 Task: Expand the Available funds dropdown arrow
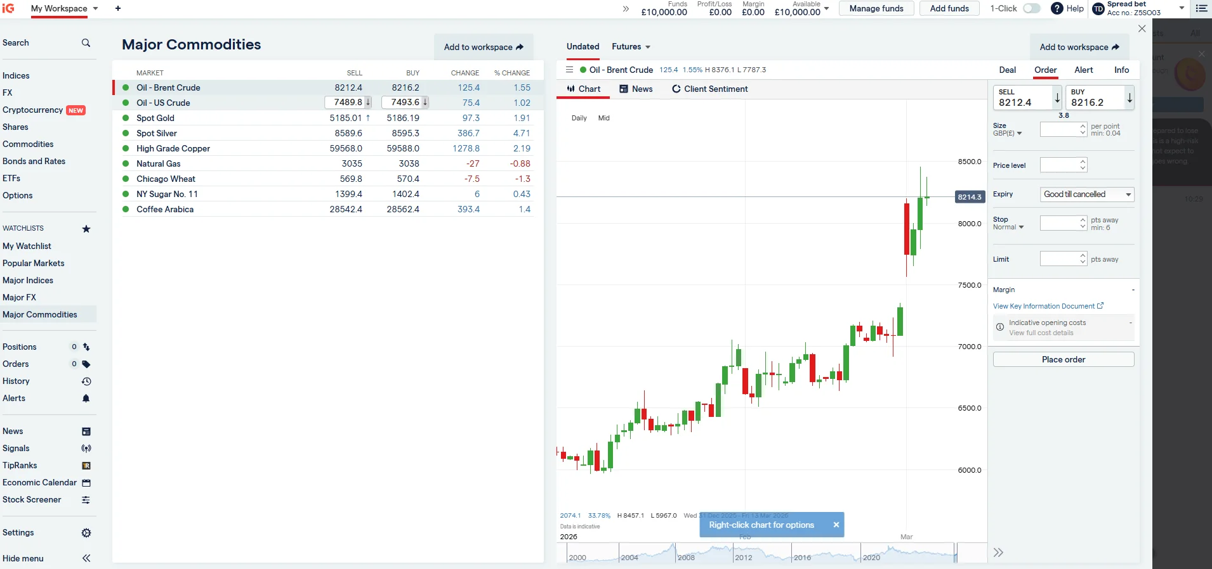tap(826, 8)
